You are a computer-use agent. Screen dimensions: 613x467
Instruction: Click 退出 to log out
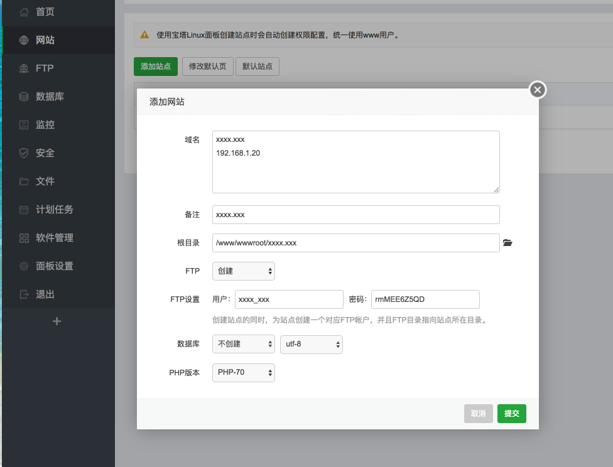(x=44, y=294)
